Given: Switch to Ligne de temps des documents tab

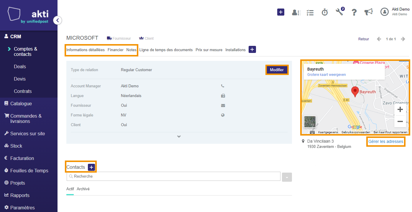Looking at the screenshot, I should coord(166,50).
